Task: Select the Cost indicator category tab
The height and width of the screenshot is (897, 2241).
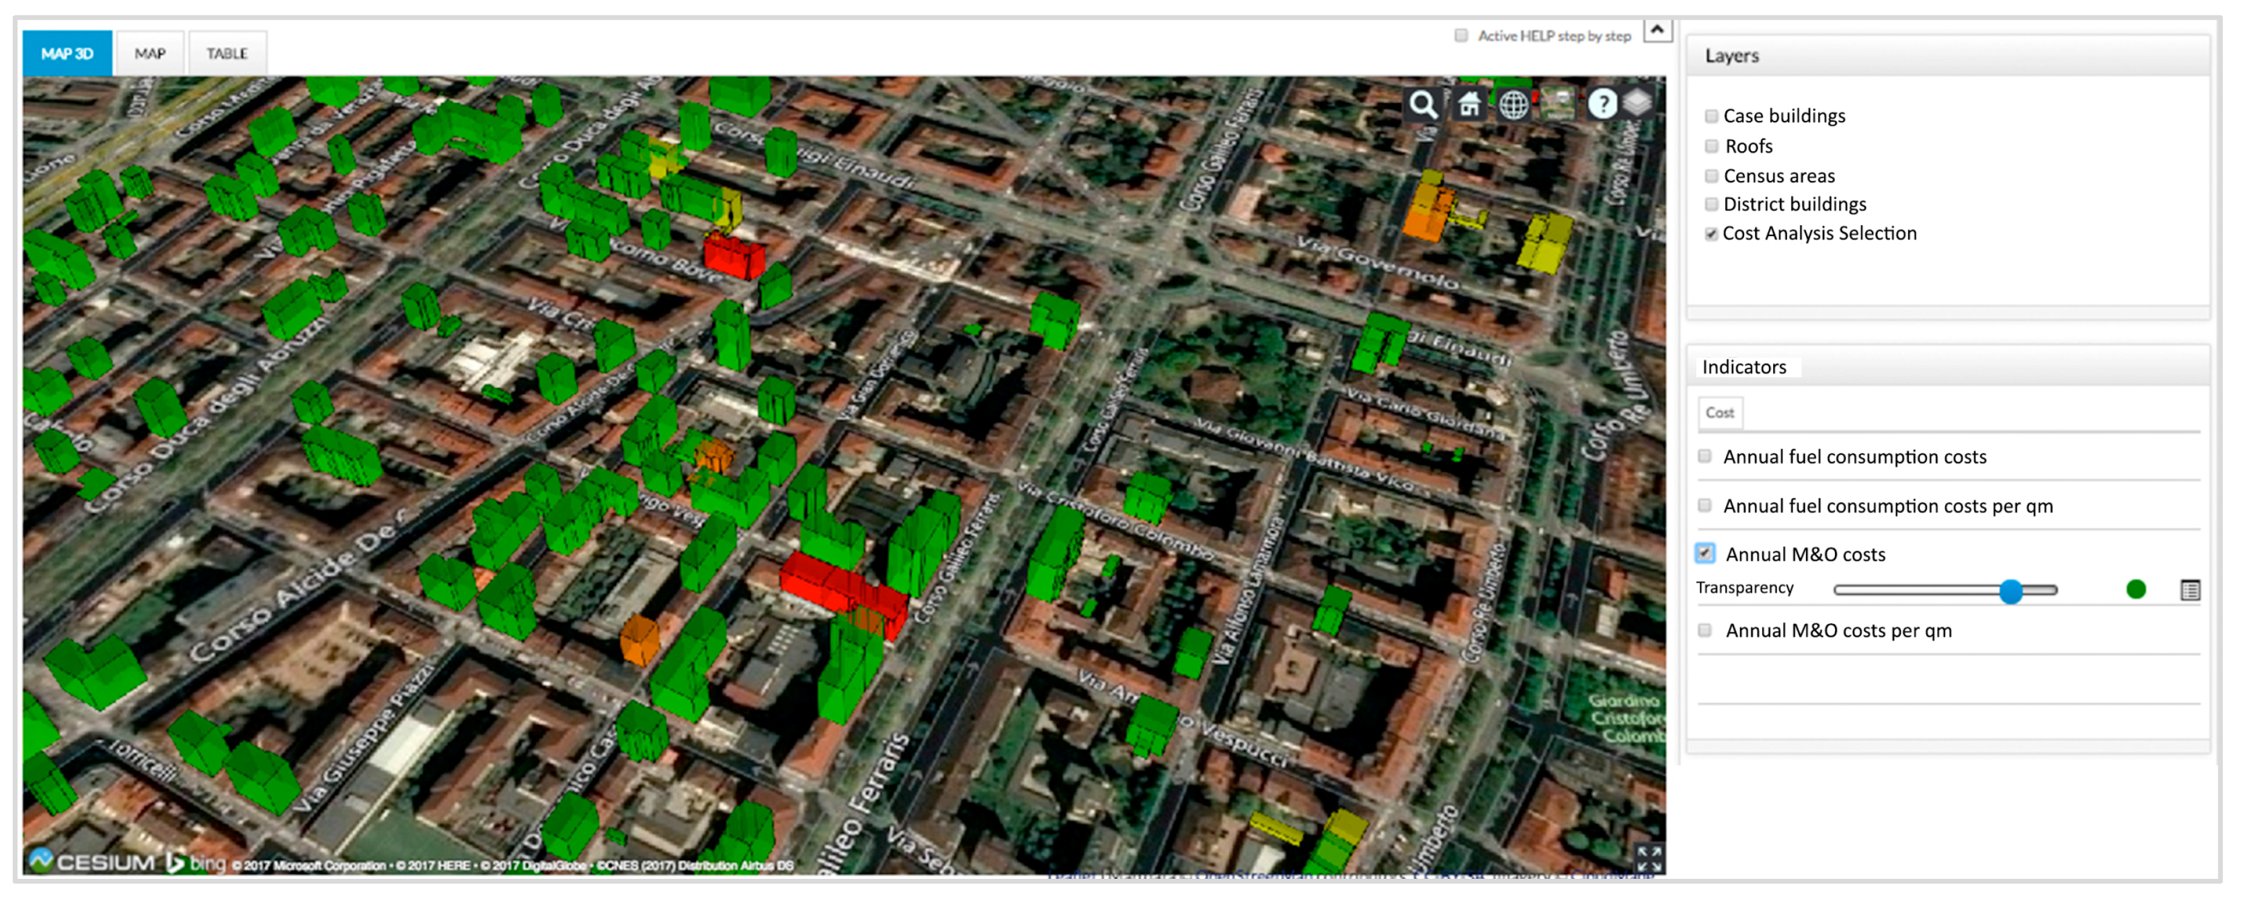Action: coord(1719,412)
